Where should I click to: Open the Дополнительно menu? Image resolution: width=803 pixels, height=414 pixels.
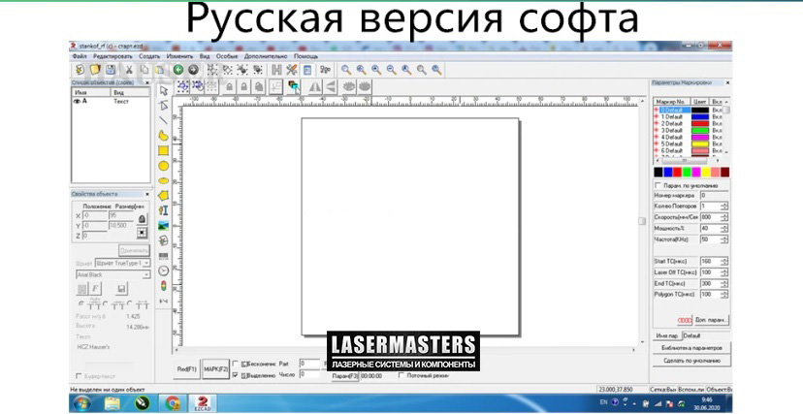click(266, 56)
